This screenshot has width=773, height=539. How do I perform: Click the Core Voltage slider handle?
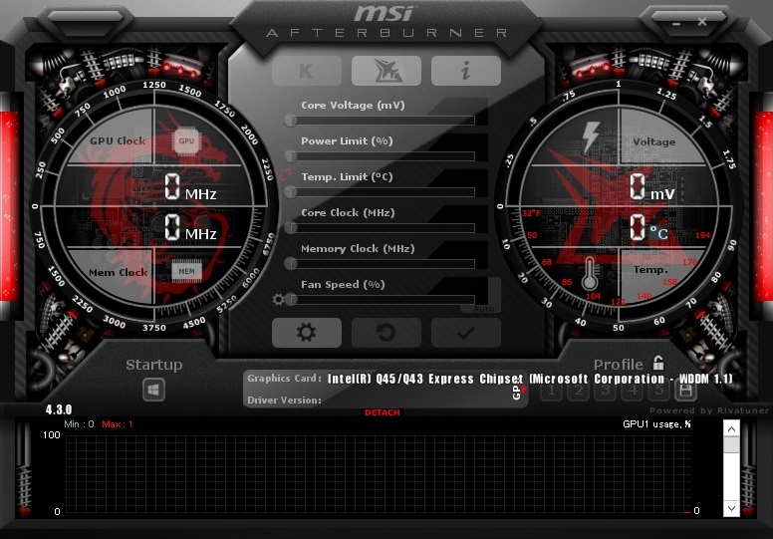click(291, 120)
